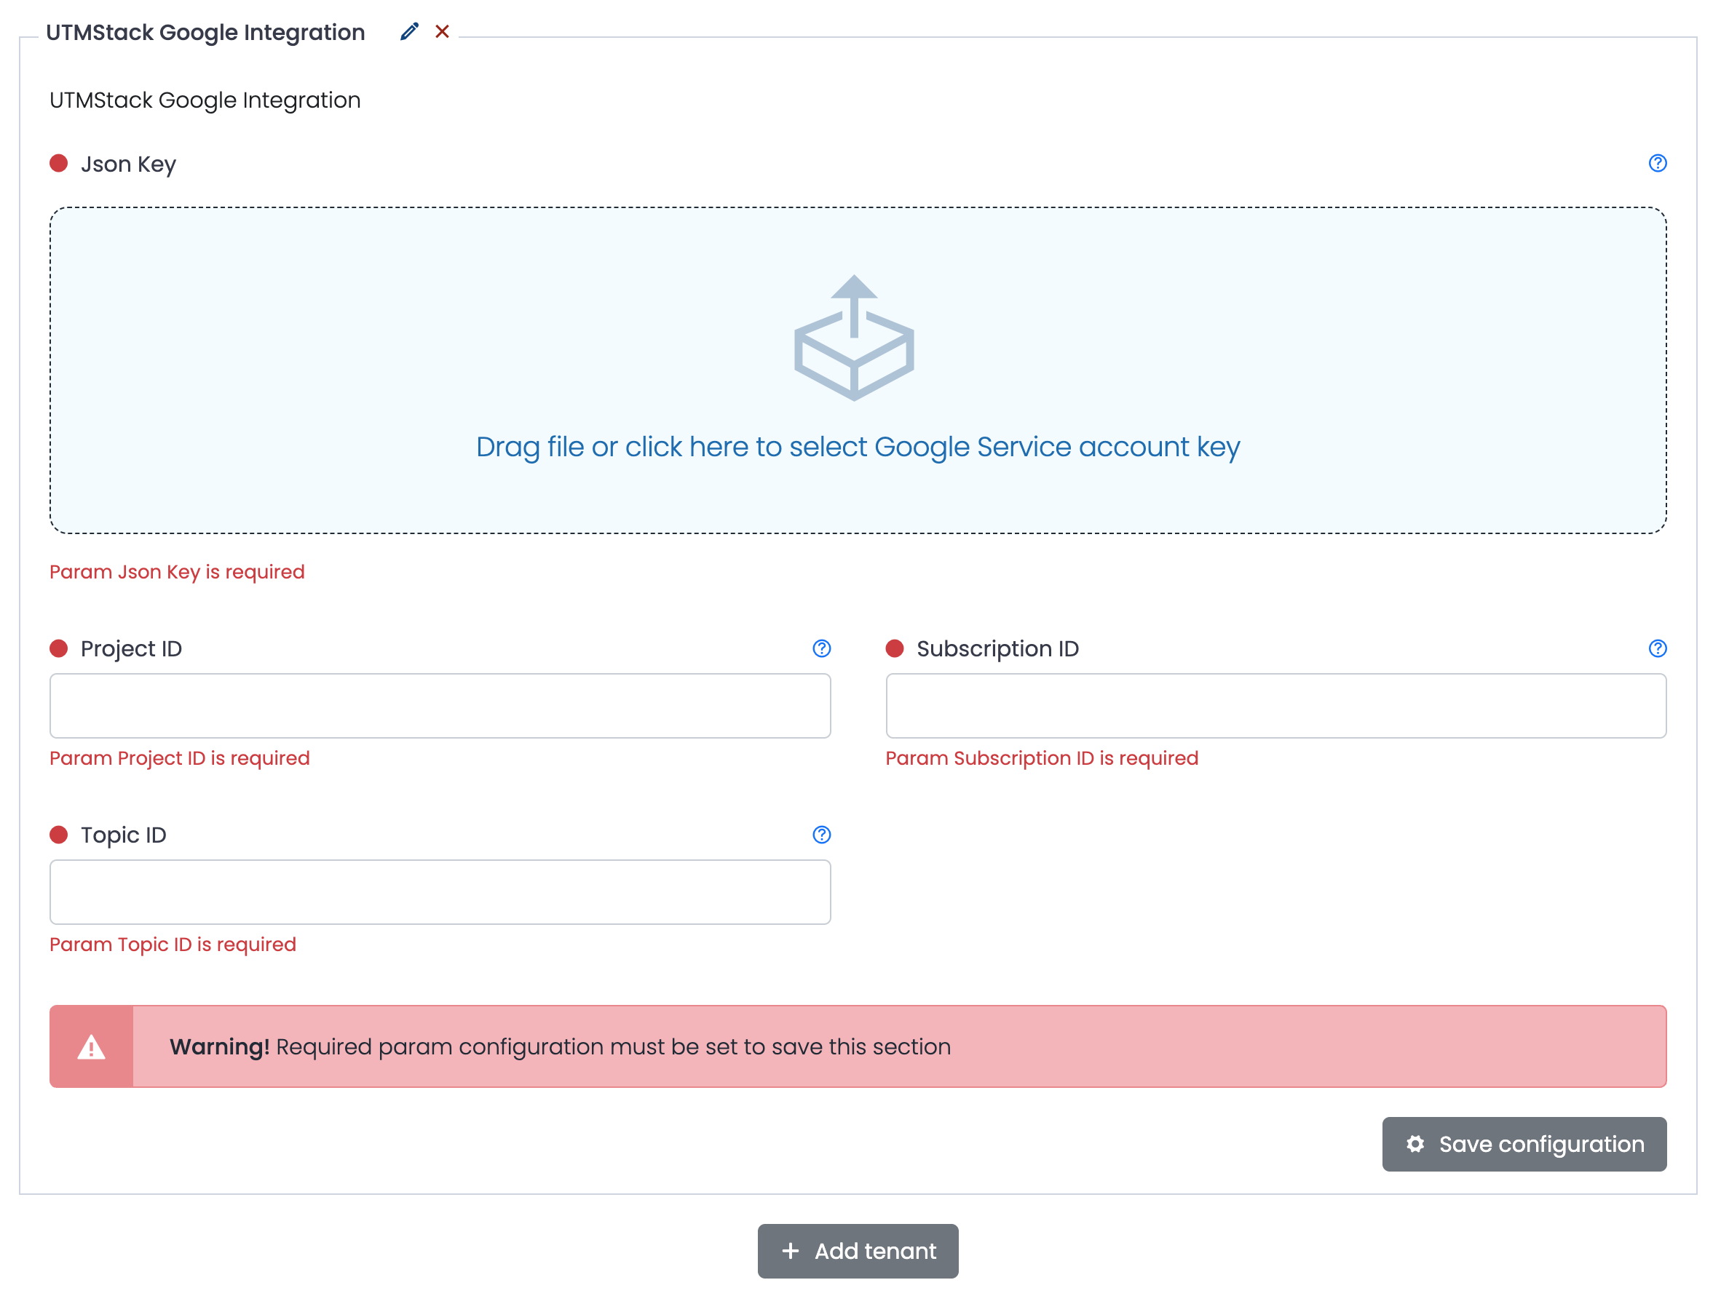This screenshot has width=1721, height=1304.
Task: Click gear icon on Save configuration button
Action: coord(1415,1145)
